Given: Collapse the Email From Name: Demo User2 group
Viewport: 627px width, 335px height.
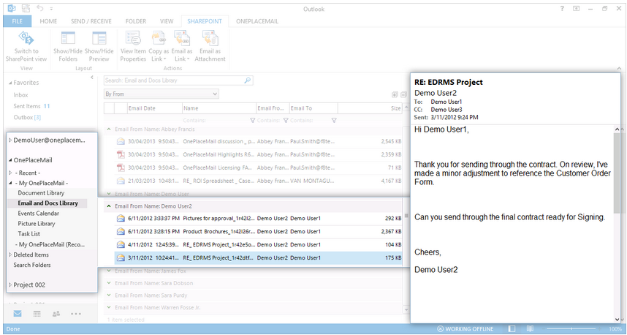Looking at the screenshot, I should click(x=109, y=206).
